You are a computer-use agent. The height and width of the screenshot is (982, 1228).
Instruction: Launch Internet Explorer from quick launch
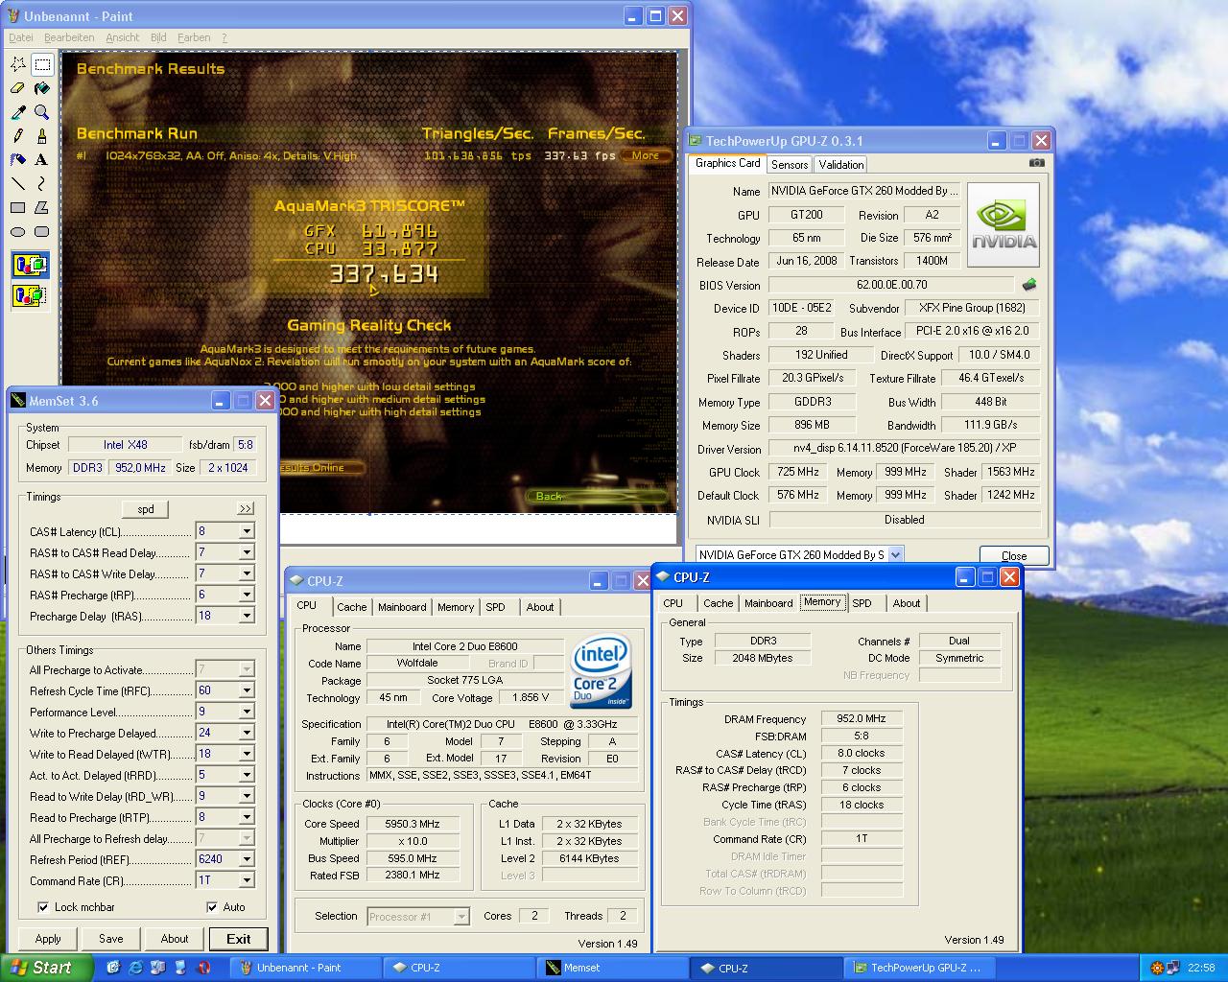coord(135,968)
